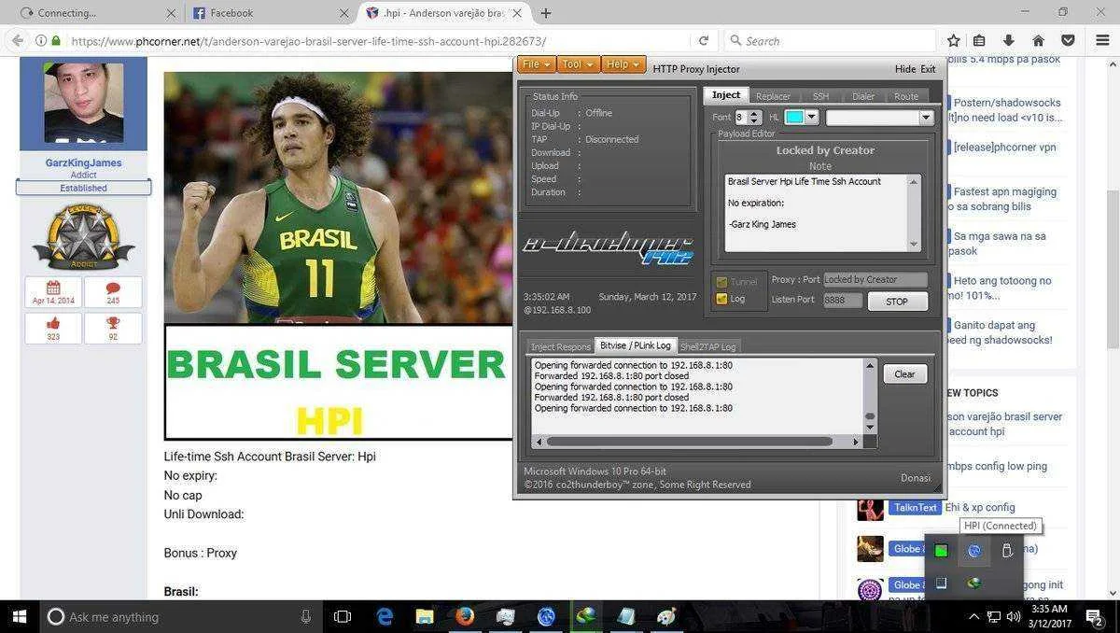Open Microsoft Edge from taskbar
Image resolution: width=1120 pixels, height=633 pixels.
click(385, 616)
